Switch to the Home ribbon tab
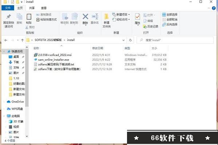 [20, 8]
